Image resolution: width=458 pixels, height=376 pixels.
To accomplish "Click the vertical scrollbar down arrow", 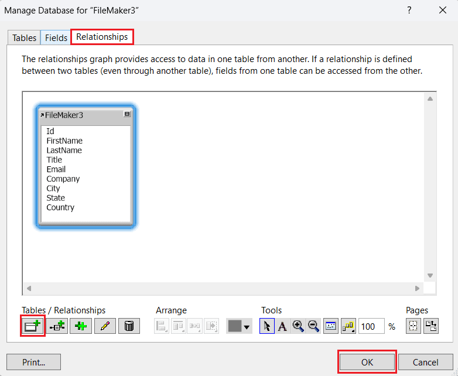I will click(x=430, y=275).
